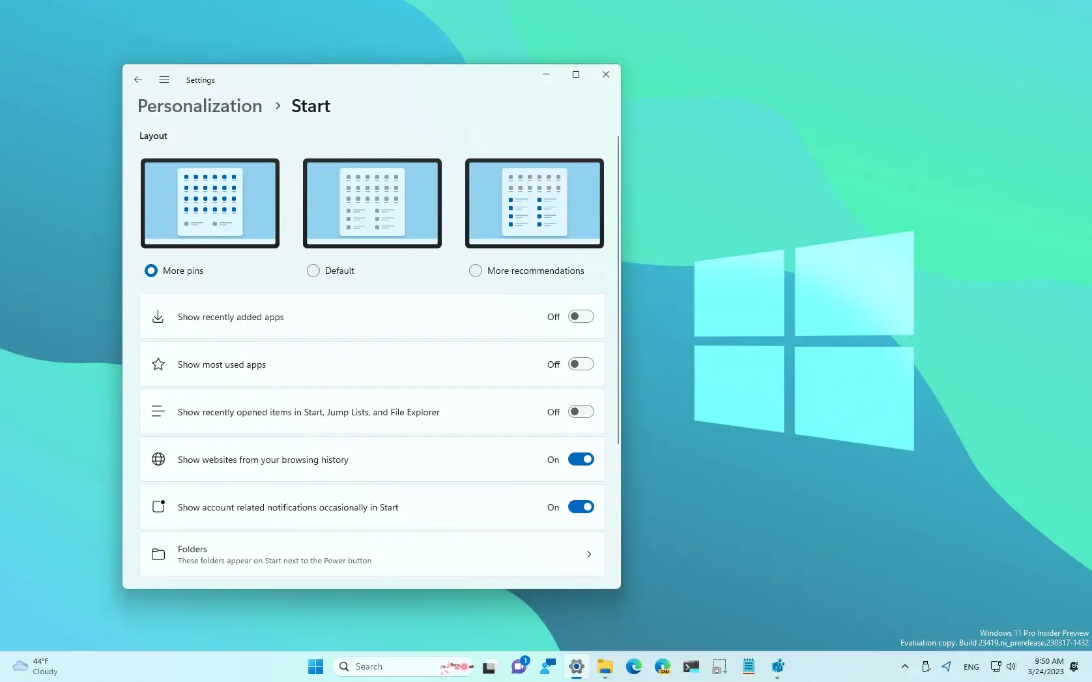Turn on Show most used apps toggle

coord(581,364)
